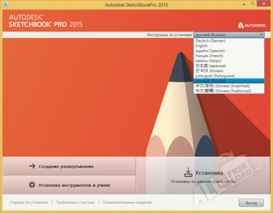Click the gear icon for Установка инструментов
This screenshot has width=273, height=213.
pos(32,185)
